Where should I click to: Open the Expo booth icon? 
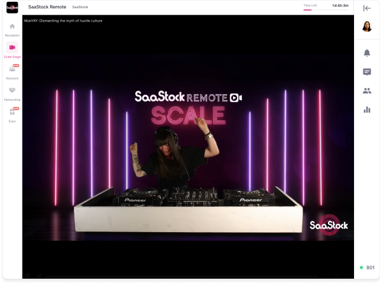coord(12,112)
